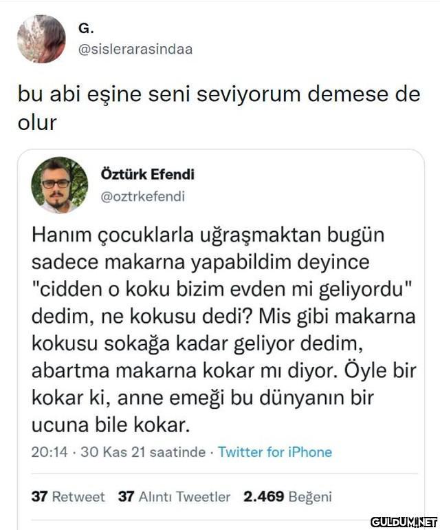This screenshot has height=530, width=440.
Task: Click the GULDUM.NET watermark logo
Action: 404,520
